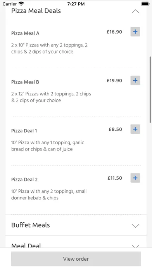Viewport: 152px width, 270px height.
Task: Add Pizza Deal 2 using plus icon
Action: point(135,178)
